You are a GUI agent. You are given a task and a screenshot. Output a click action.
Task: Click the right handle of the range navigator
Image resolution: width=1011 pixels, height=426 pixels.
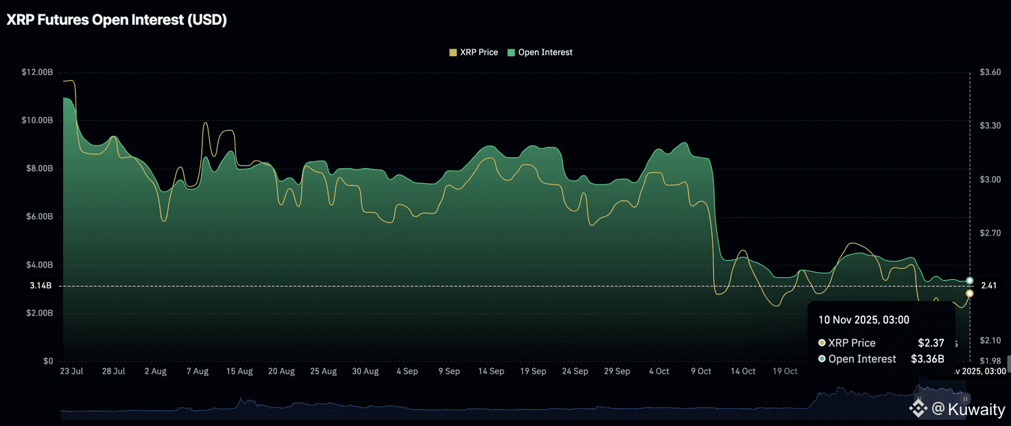pos(966,398)
